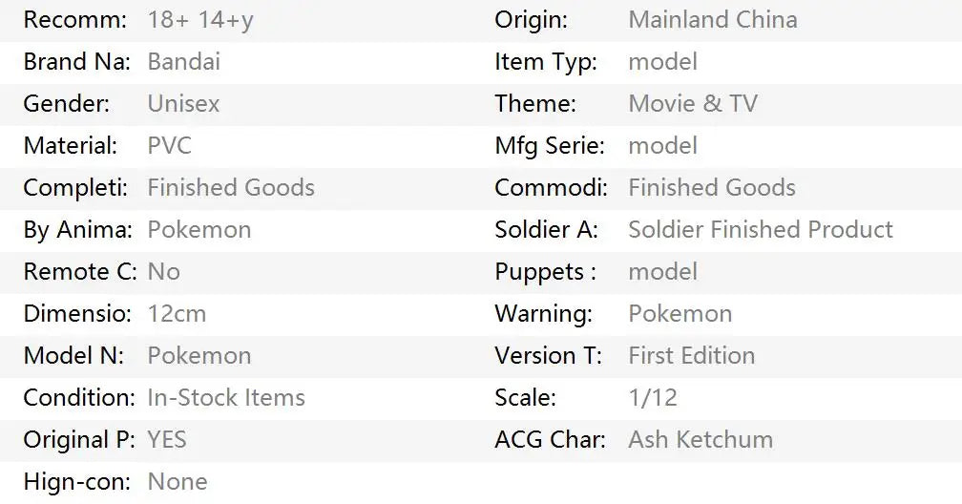The image size is (962, 504).
Task: Click the Brand Name value "Bandai"
Action: 183,62
